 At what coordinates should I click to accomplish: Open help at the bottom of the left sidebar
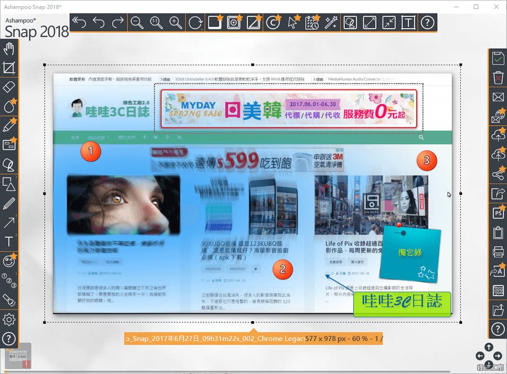(8, 339)
